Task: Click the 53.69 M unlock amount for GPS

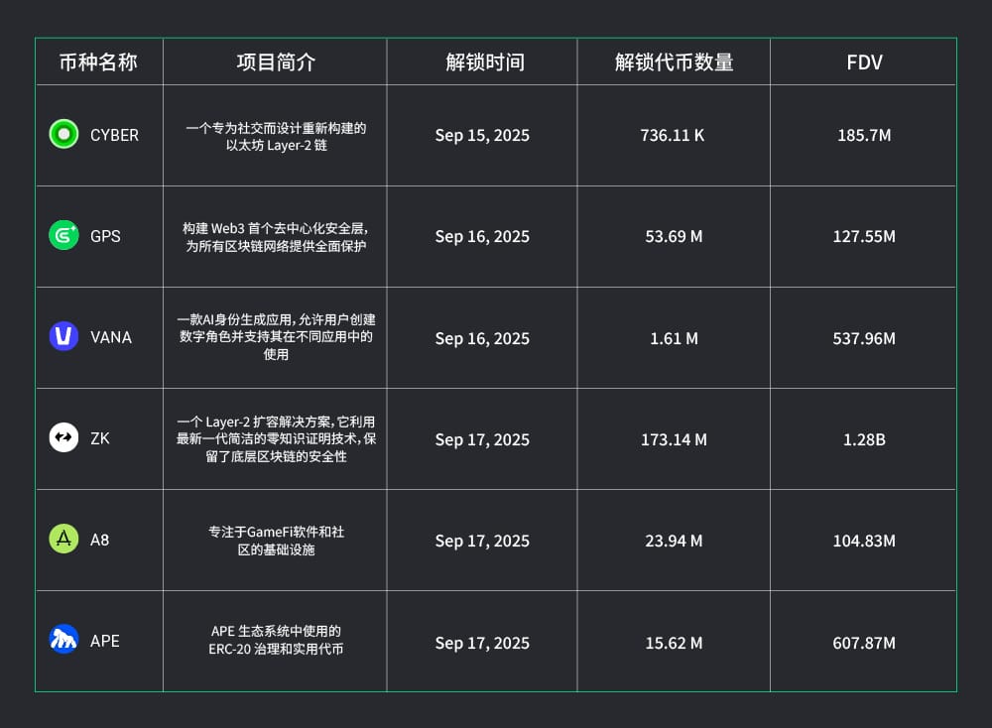Action: (x=674, y=236)
